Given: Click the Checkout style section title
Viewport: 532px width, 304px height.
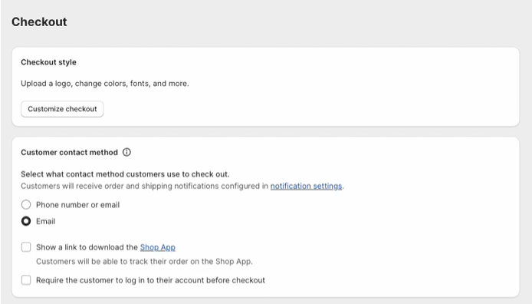Looking at the screenshot, I should coord(48,62).
